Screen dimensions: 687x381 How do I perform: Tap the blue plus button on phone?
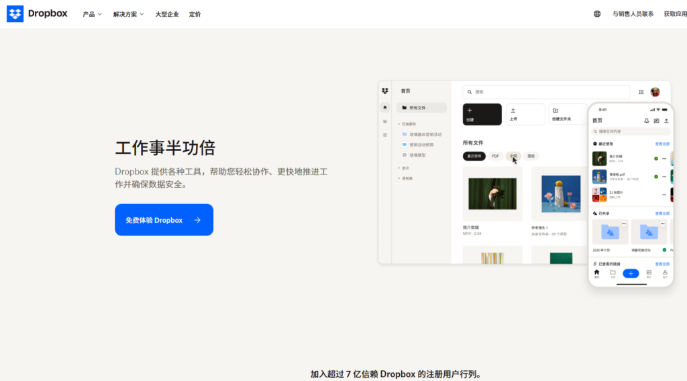pos(631,273)
